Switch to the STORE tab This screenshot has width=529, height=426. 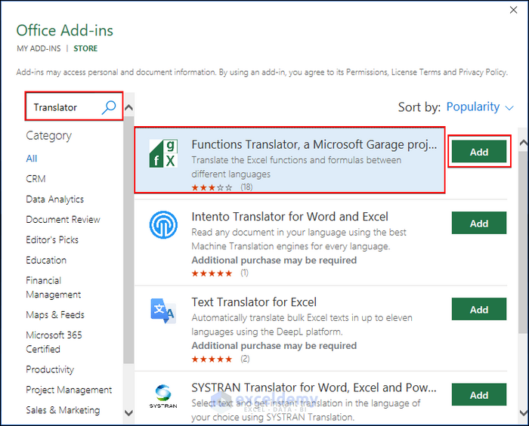pos(85,48)
